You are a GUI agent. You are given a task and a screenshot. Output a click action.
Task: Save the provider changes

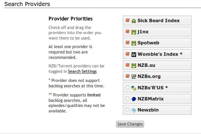click(130, 124)
